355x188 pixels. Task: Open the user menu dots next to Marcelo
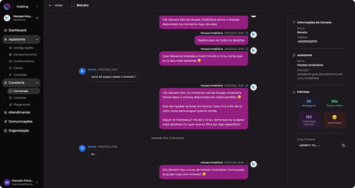(37, 182)
